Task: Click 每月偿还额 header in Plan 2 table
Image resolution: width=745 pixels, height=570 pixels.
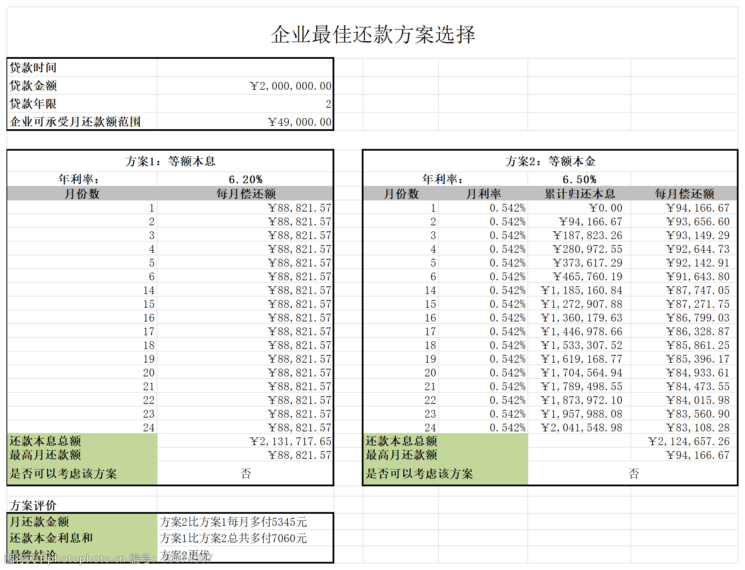Action: tap(684, 194)
